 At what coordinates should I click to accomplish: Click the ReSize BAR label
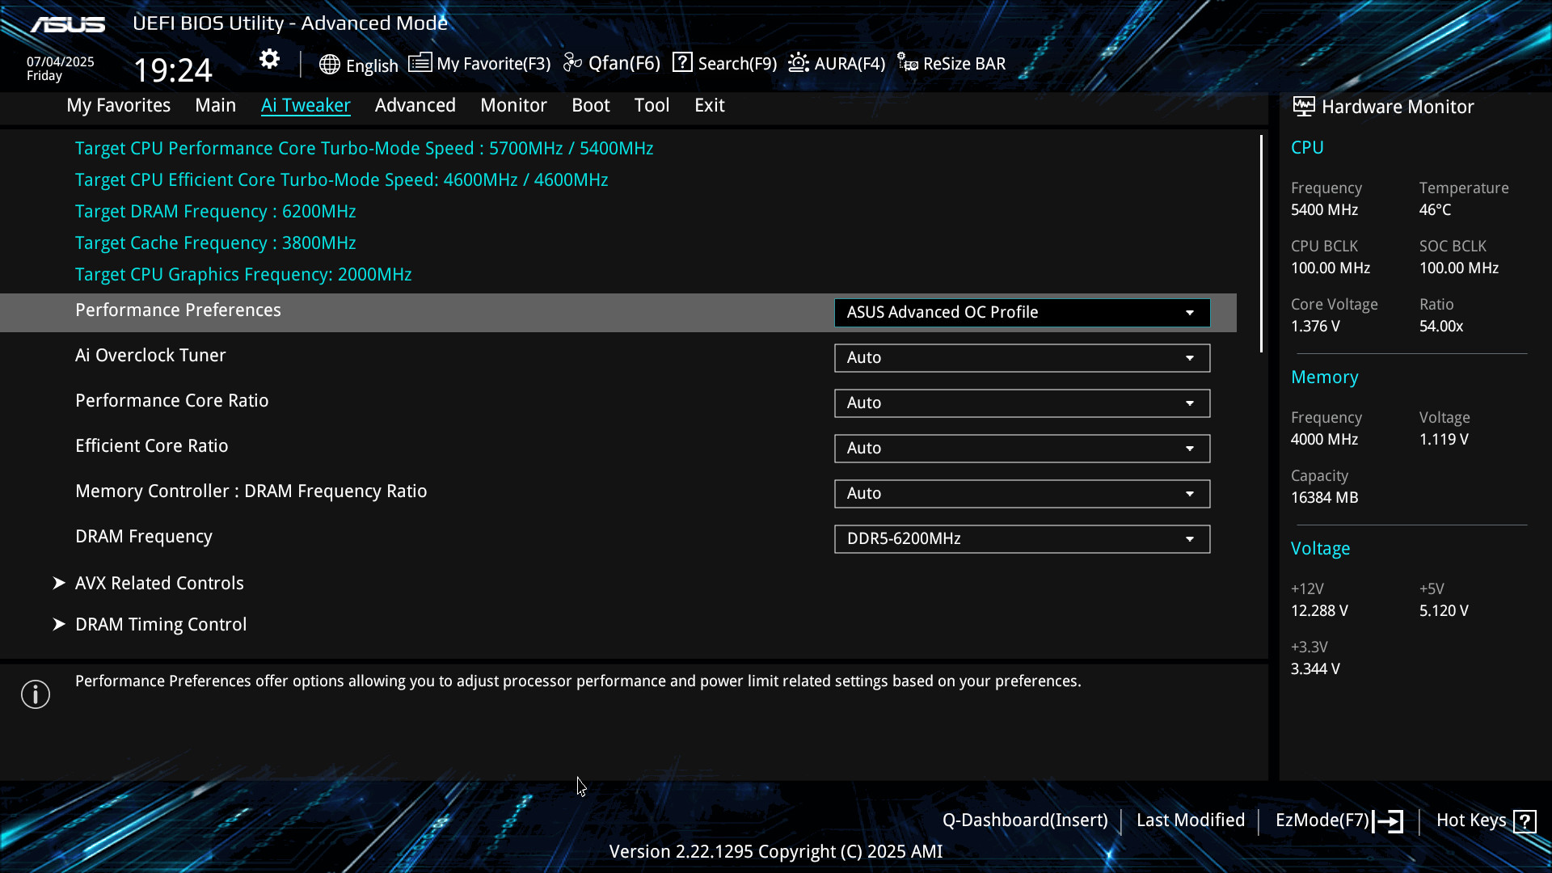coord(964,64)
